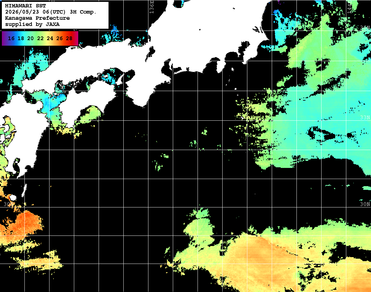The width and height of the screenshot is (371, 292).
Task: Click the orange warm-water patch south of Kyushu
Action: [22, 224]
